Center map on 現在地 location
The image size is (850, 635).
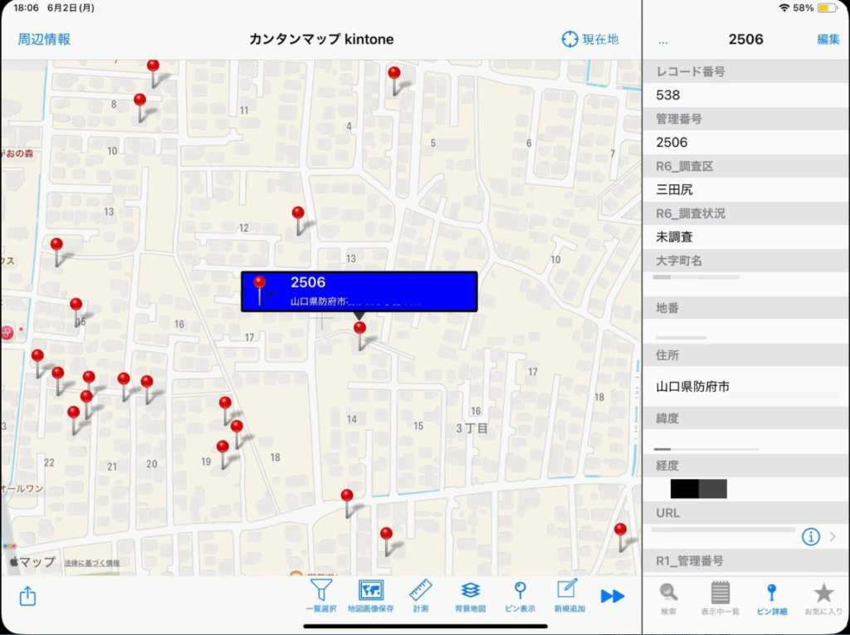coord(590,39)
